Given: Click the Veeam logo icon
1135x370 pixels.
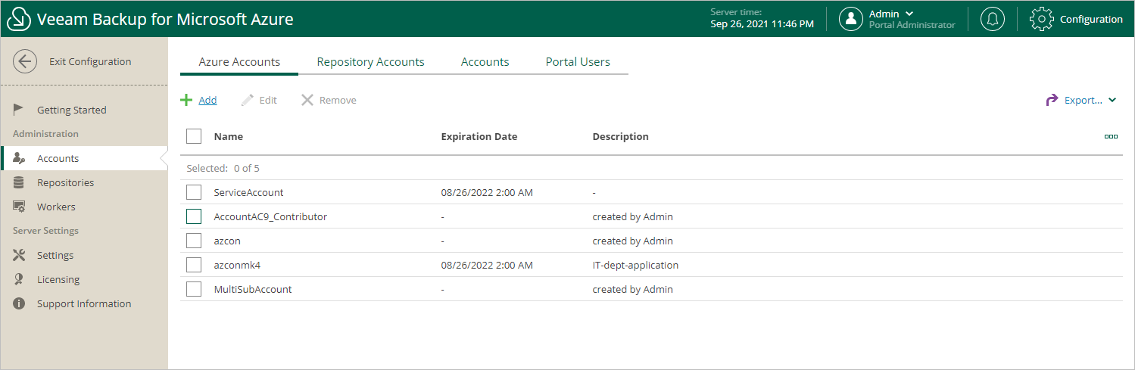Looking at the screenshot, I should point(18,19).
